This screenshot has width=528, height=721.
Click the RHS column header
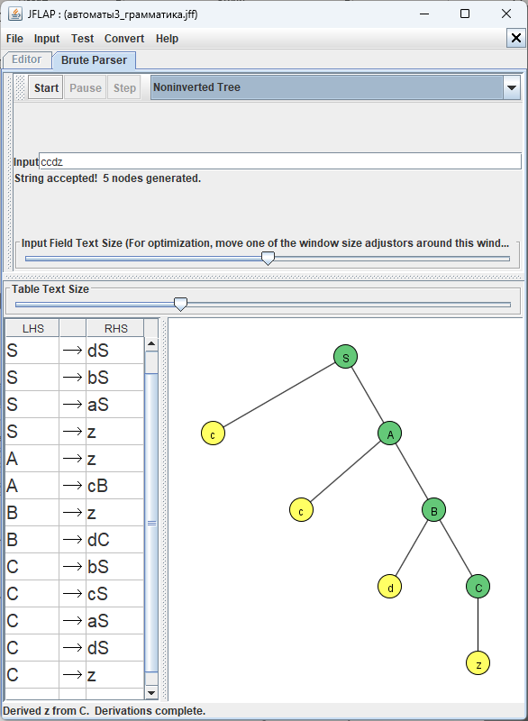(x=115, y=328)
